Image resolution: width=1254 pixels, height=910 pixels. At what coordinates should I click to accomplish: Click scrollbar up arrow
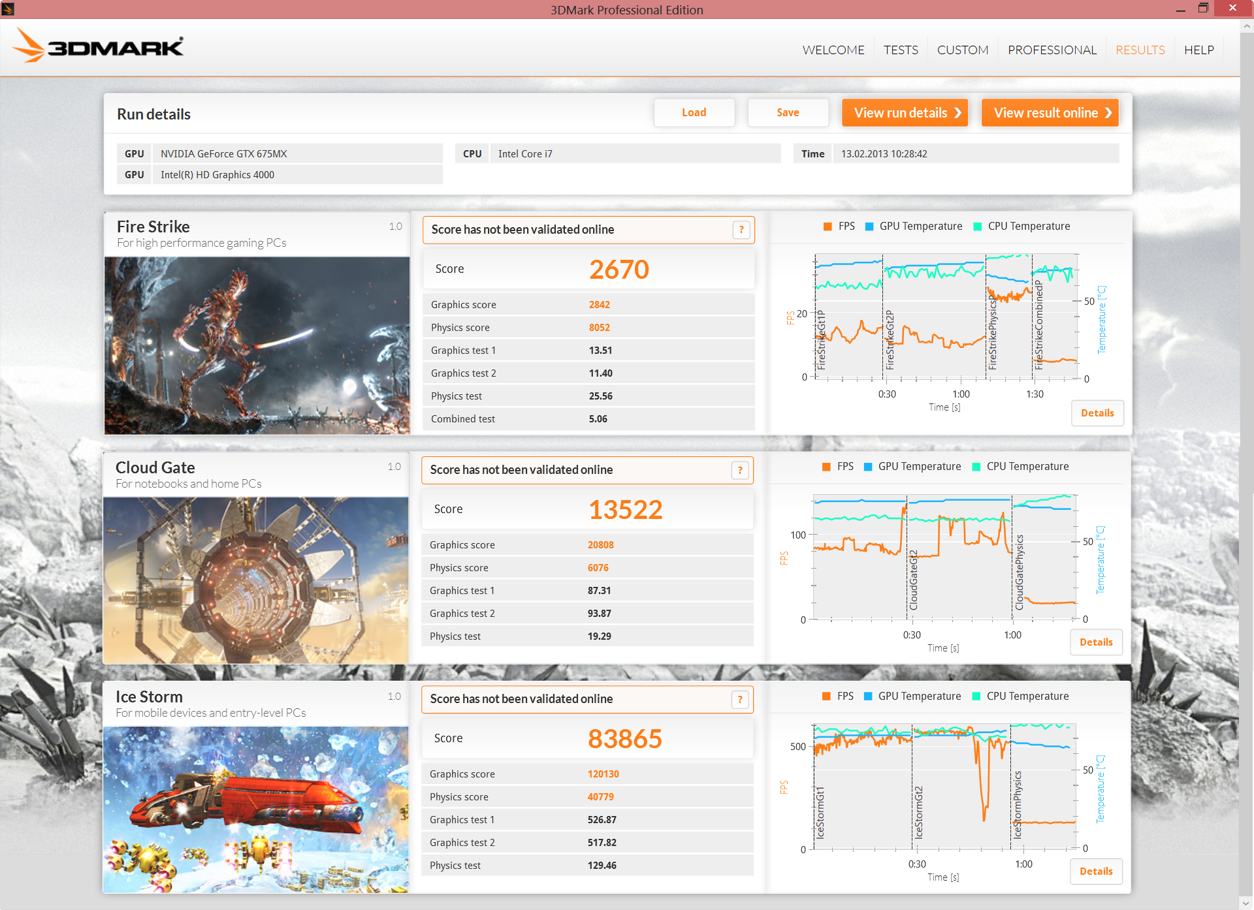click(1247, 26)
